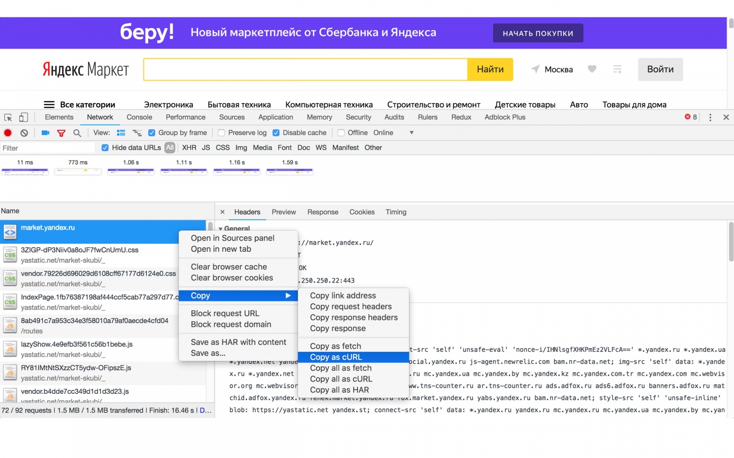Select the 773 ms screenshot thumbnail
The image size is (734, 458).
[x=78, y=172]
